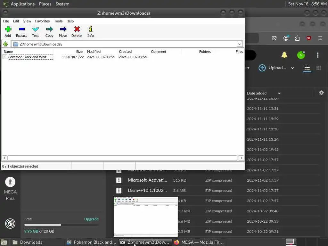Open the Date added sort dropdown
The width and height of the screenshot is (328, 246).
pos(279,93)
